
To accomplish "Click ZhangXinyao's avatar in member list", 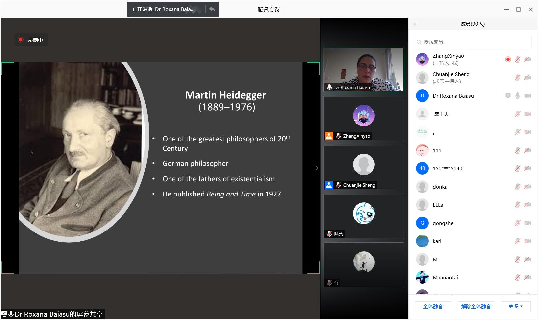I will [x=422, y=59].
